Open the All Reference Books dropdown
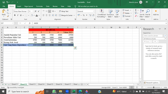Screen dimensions: 168x94 (165, 39)
